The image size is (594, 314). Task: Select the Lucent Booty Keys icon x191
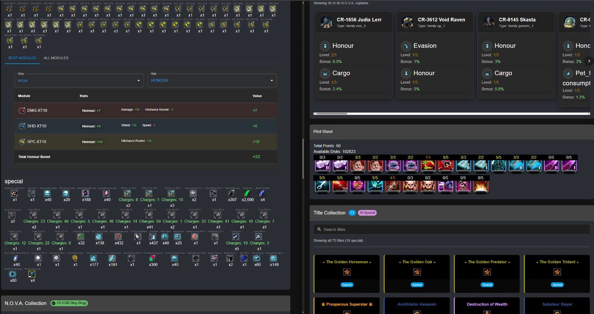(x=112, y=258)
